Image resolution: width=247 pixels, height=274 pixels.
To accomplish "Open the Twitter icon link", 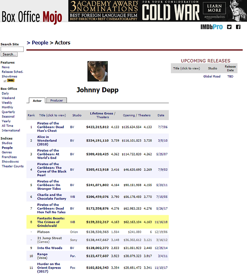I will 229,27.
